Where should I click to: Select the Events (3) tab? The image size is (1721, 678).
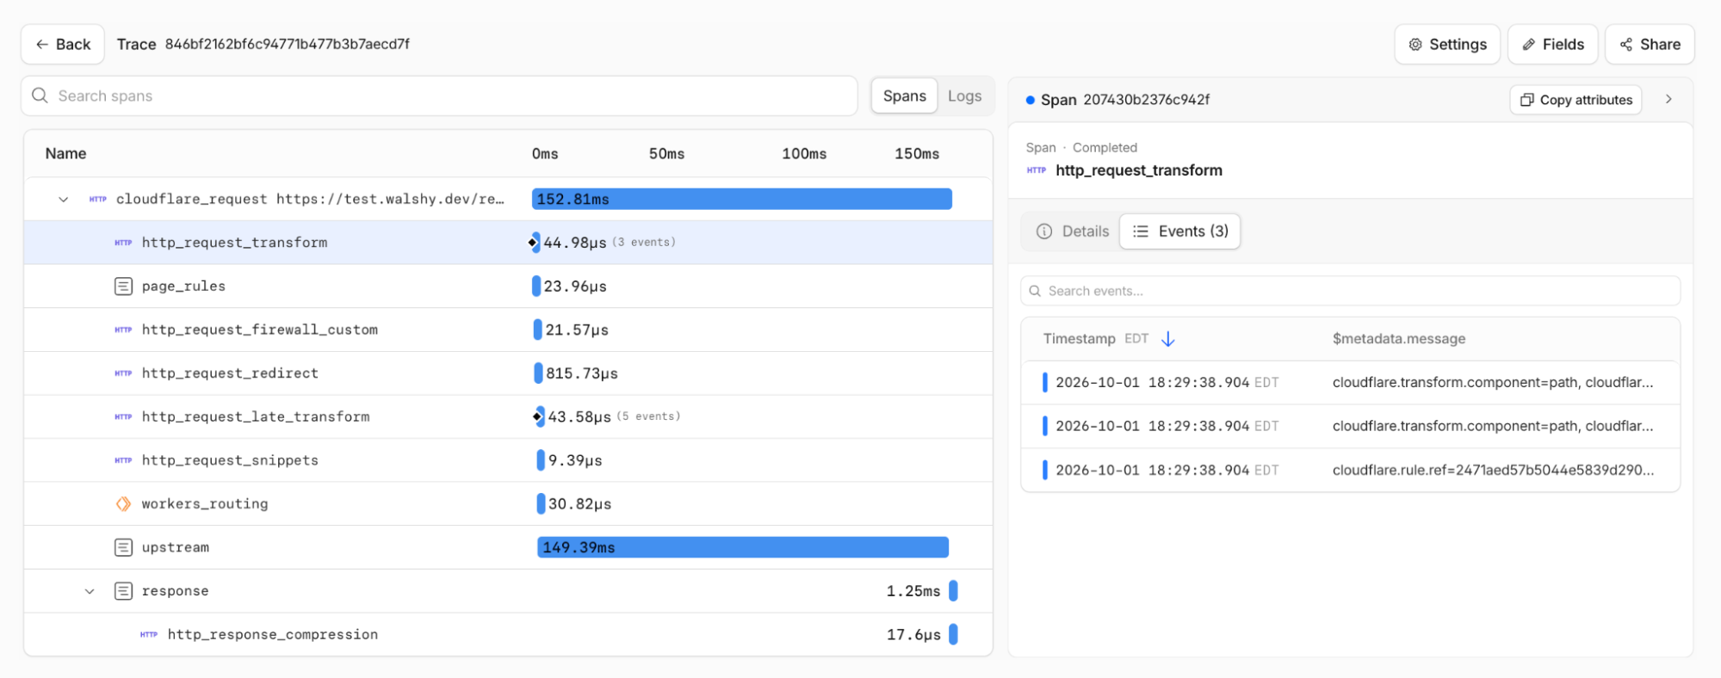[x=1180, y=231]
